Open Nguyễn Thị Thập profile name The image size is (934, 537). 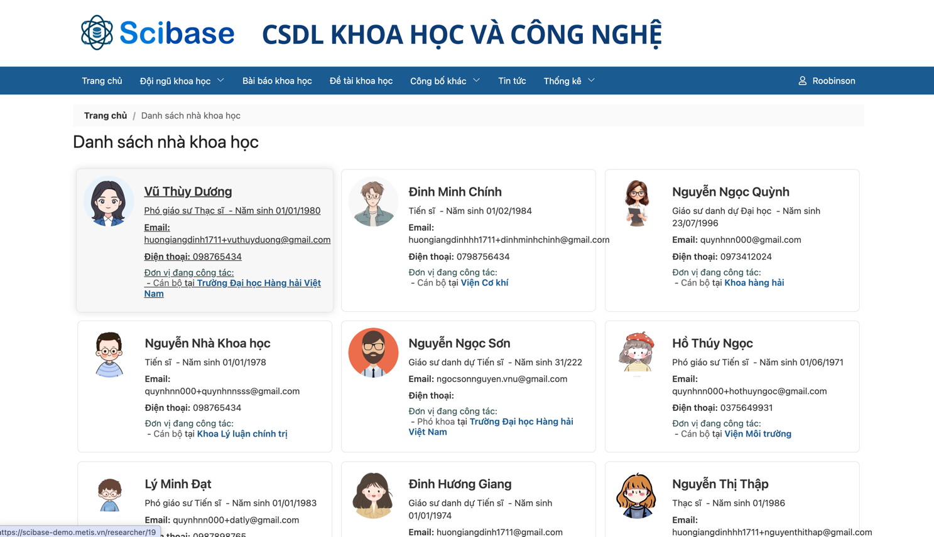coord(720,484)
